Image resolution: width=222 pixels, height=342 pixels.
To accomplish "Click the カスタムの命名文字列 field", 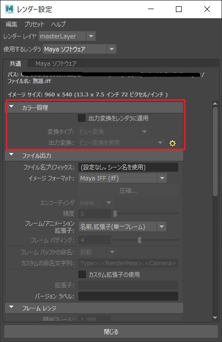I will 128,263.
